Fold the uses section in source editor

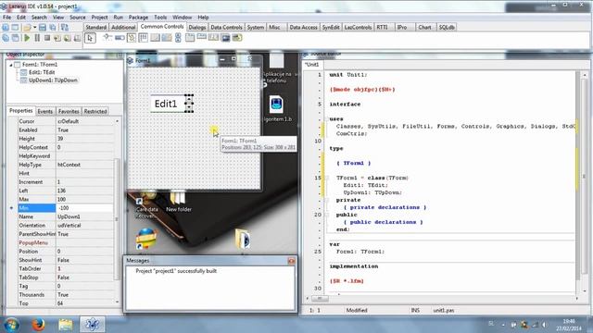point(326,119)
